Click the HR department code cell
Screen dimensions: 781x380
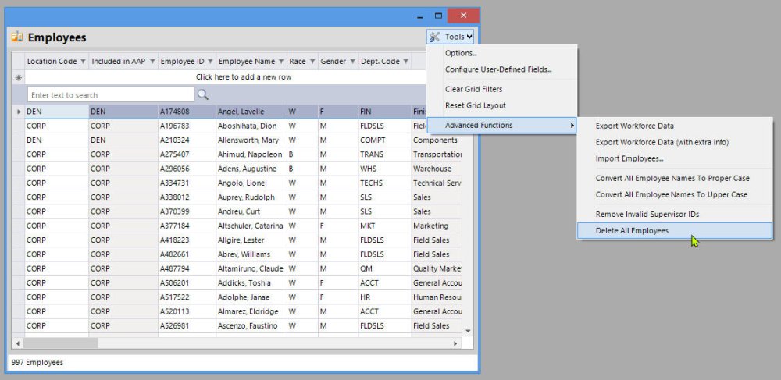(x=384, y=297)
